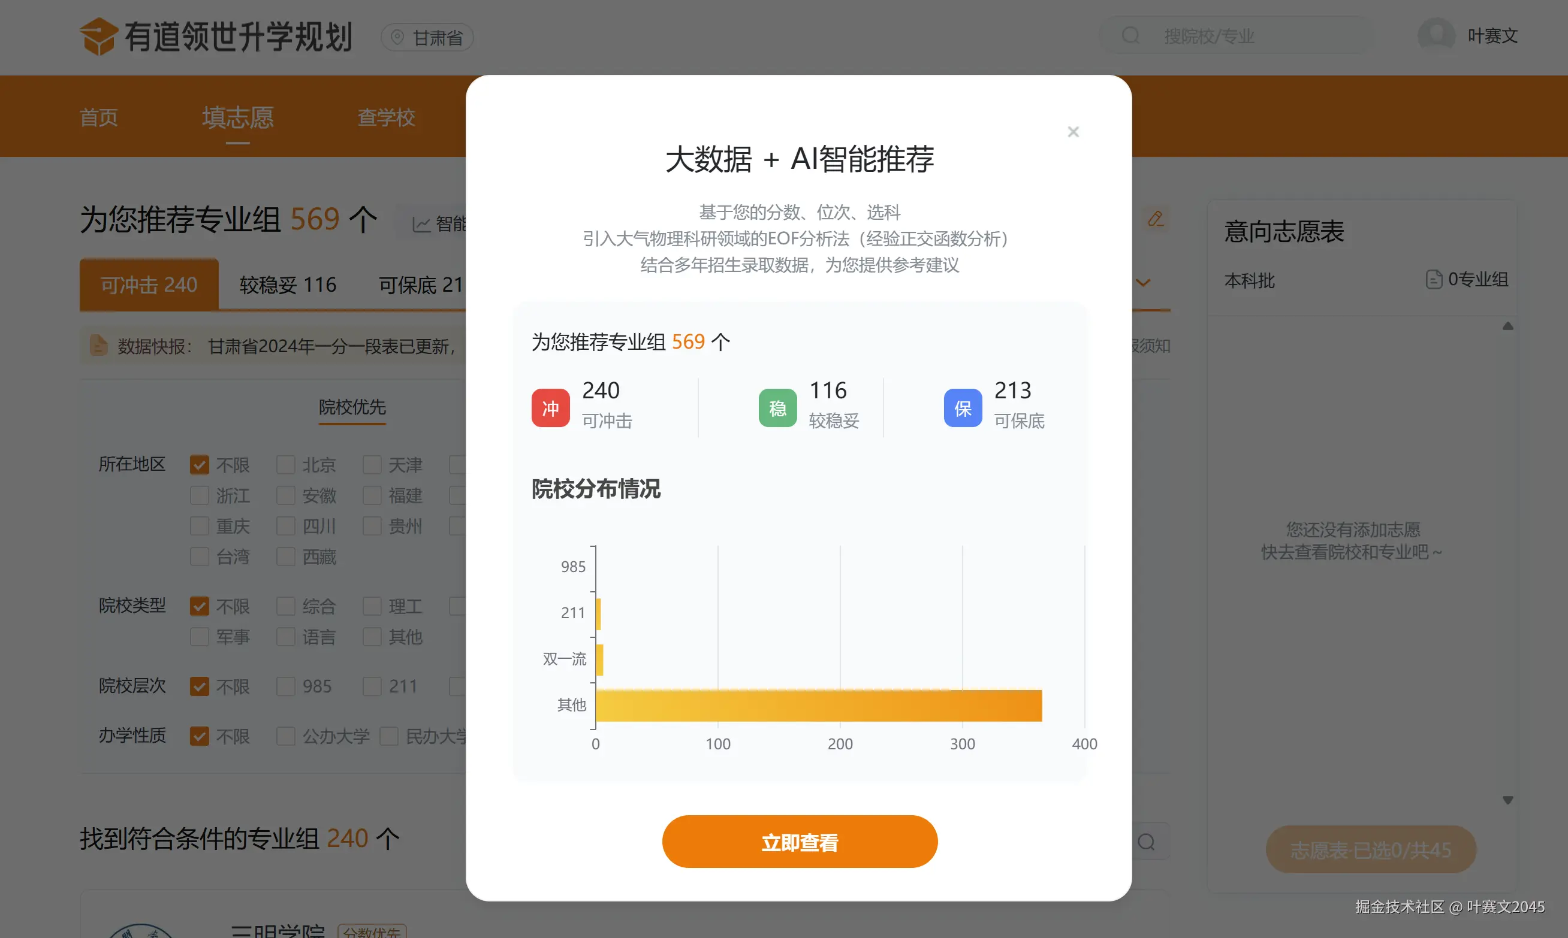Click the orange edit pencil icon
This screenshot has width=1568, height=938.
(1156, 219)
